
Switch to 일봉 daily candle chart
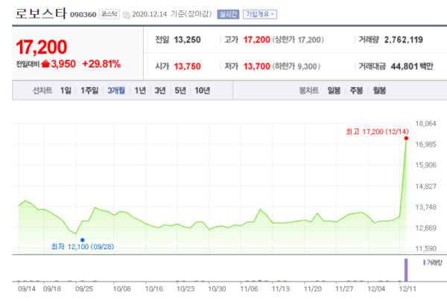334,91
